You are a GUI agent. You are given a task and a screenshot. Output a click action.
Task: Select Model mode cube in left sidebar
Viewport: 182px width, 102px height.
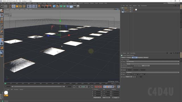pos(2,15)
